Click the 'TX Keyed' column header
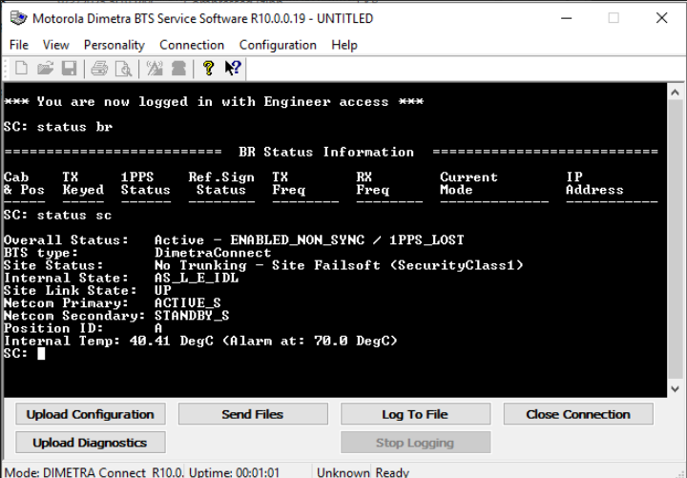Viewport: 687px width, 478px height. 83,183
